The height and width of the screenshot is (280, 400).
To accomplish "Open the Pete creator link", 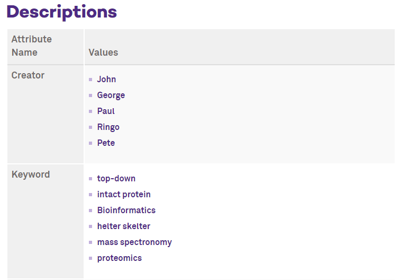I will (x=106, y=143).
